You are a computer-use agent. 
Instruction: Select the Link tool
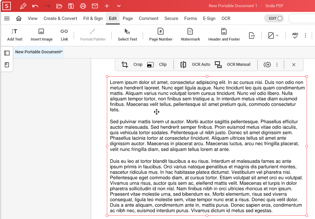point(64,35)
